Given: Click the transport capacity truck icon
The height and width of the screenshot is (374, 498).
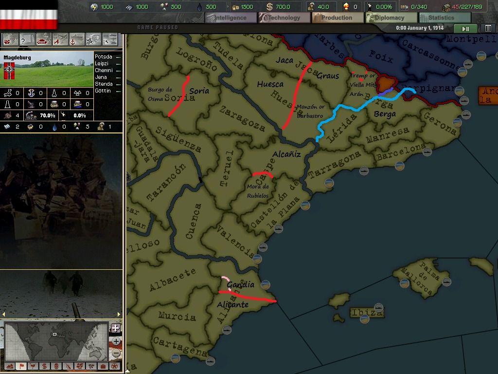Looking at the screenshot, I should [x=404, y=7].
